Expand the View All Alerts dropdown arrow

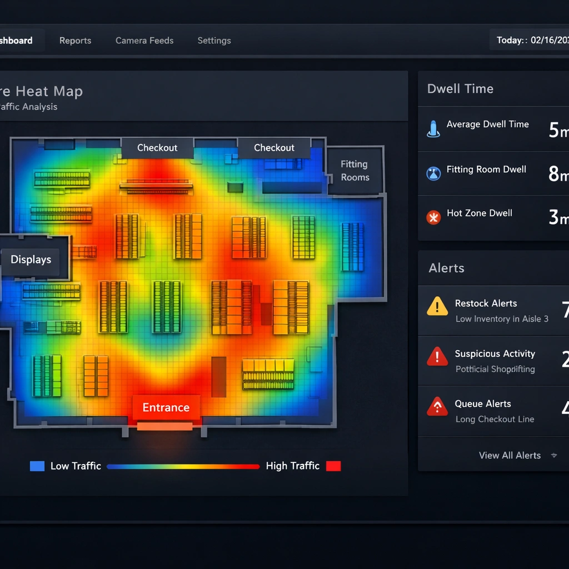553,456
